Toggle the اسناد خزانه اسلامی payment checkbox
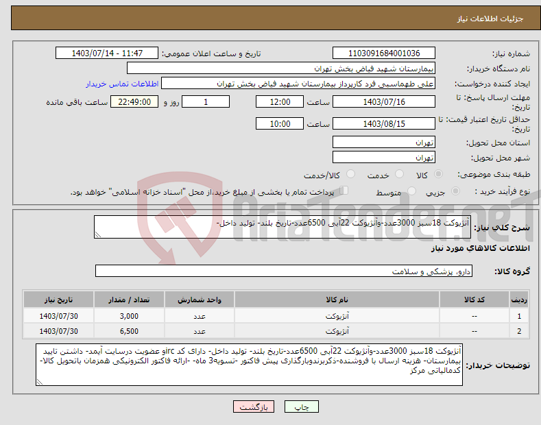This screenshot has height=425, width=541. coord(344,191)
